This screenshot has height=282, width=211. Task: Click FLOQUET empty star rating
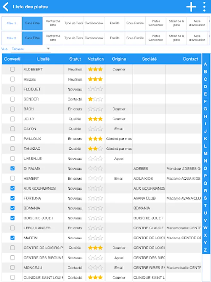point(95,89)
